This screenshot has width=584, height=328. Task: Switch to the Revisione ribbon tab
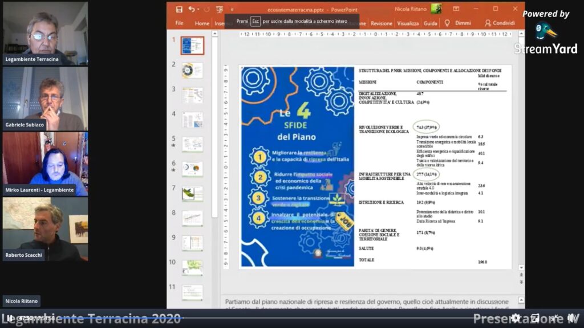pos(382,23)
